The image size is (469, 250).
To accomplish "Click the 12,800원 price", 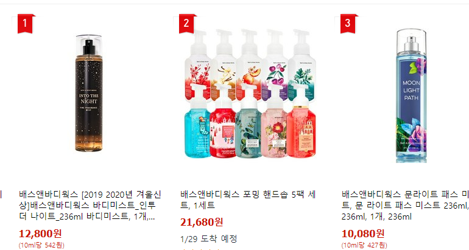I will (x=40, y=234).
